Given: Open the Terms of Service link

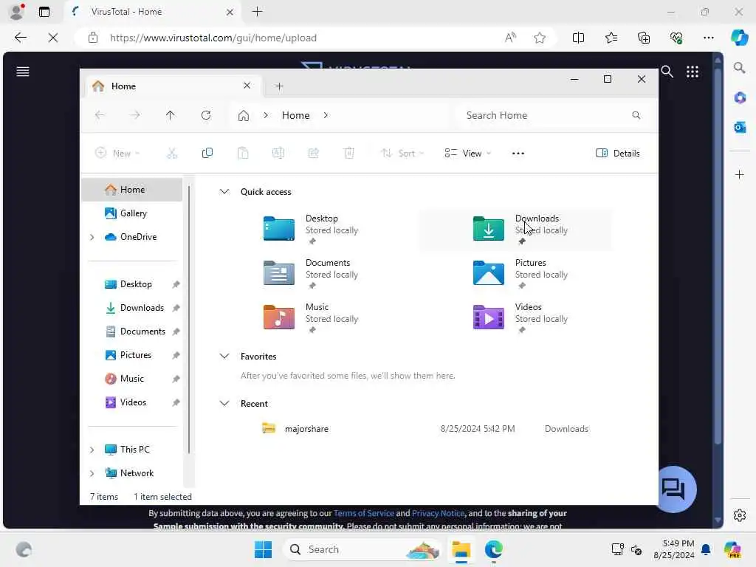Looking at the screenshot, I should 363,514.
